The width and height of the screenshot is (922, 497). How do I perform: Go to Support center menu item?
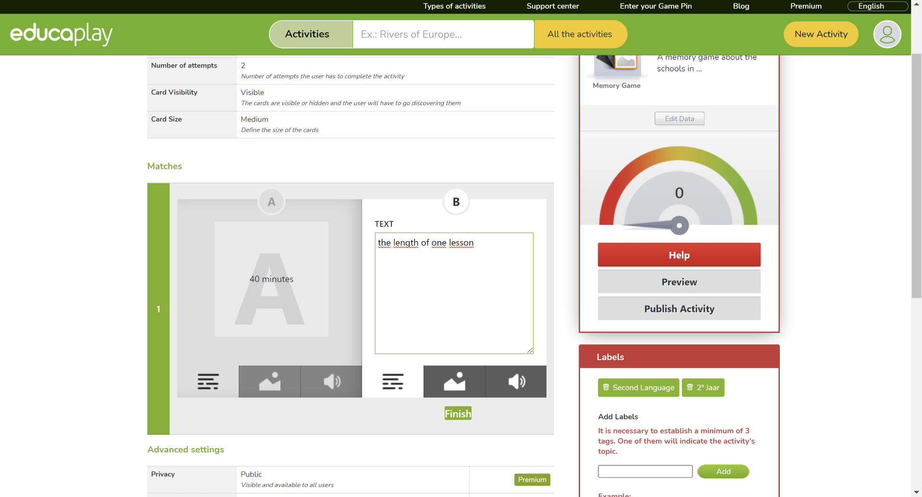point(552,6)
